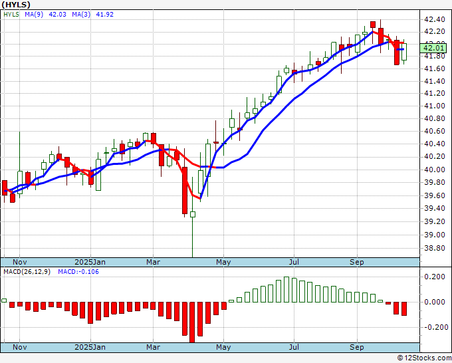Click the (HYLS) chart title
The height and width of the screenshot is (363, 452).
pyautogui.click(x=16, y=5)
